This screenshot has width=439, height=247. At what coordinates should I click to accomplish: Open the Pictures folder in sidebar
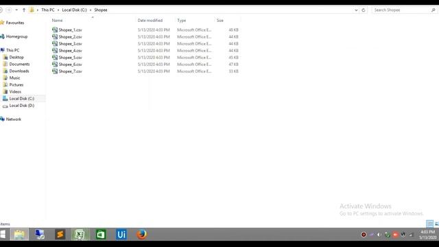(x=16, y=84)
